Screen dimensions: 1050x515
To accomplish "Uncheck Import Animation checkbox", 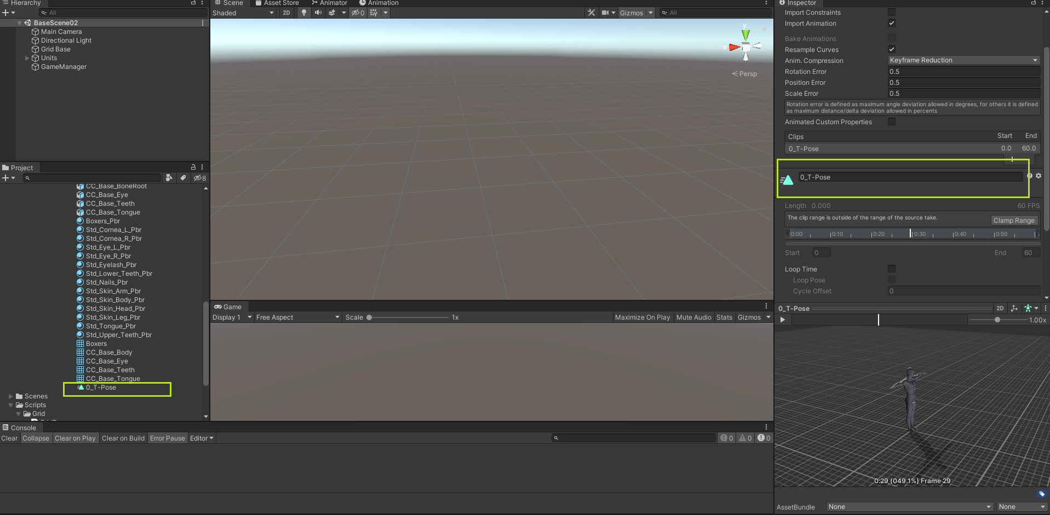I will 892,23.
